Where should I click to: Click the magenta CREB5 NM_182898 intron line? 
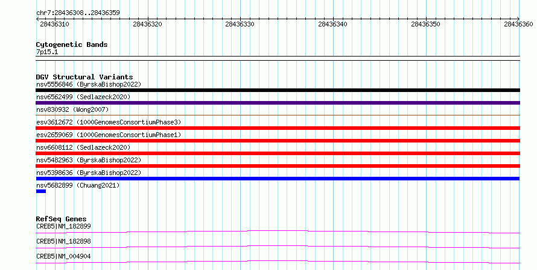pyautogui.click(x=278, y=247)
